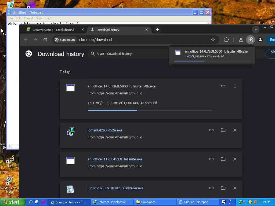
Task: Open more actions for en_office_14.0.7268.5000 download
Action: [235, 86]
